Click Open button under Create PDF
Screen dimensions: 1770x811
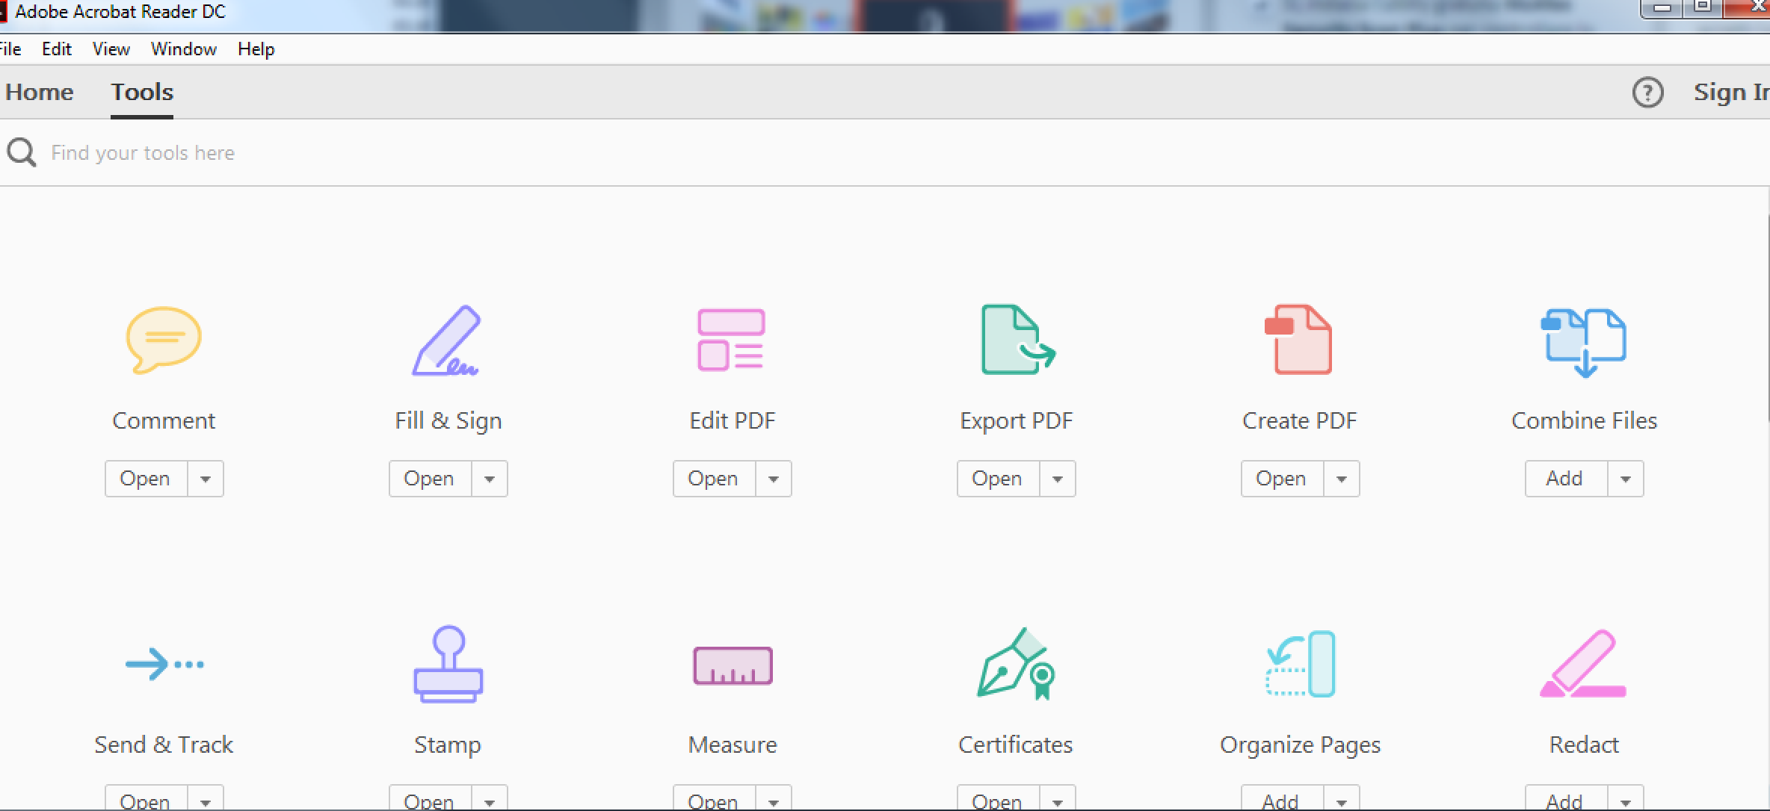pyautogui.click(x=1282, y=479)
